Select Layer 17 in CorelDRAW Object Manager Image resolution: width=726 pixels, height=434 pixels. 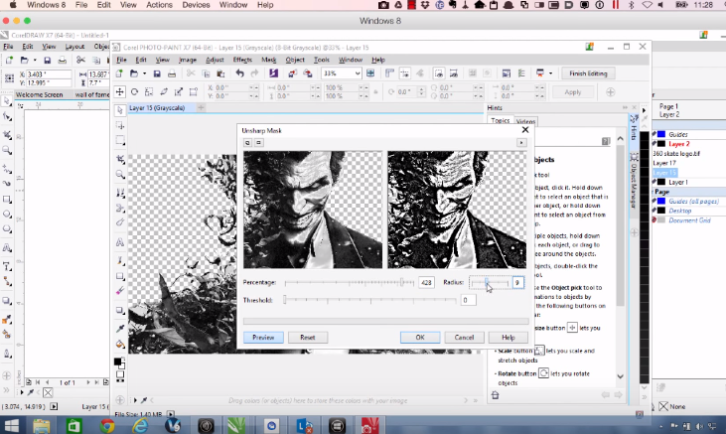[664, 163]
